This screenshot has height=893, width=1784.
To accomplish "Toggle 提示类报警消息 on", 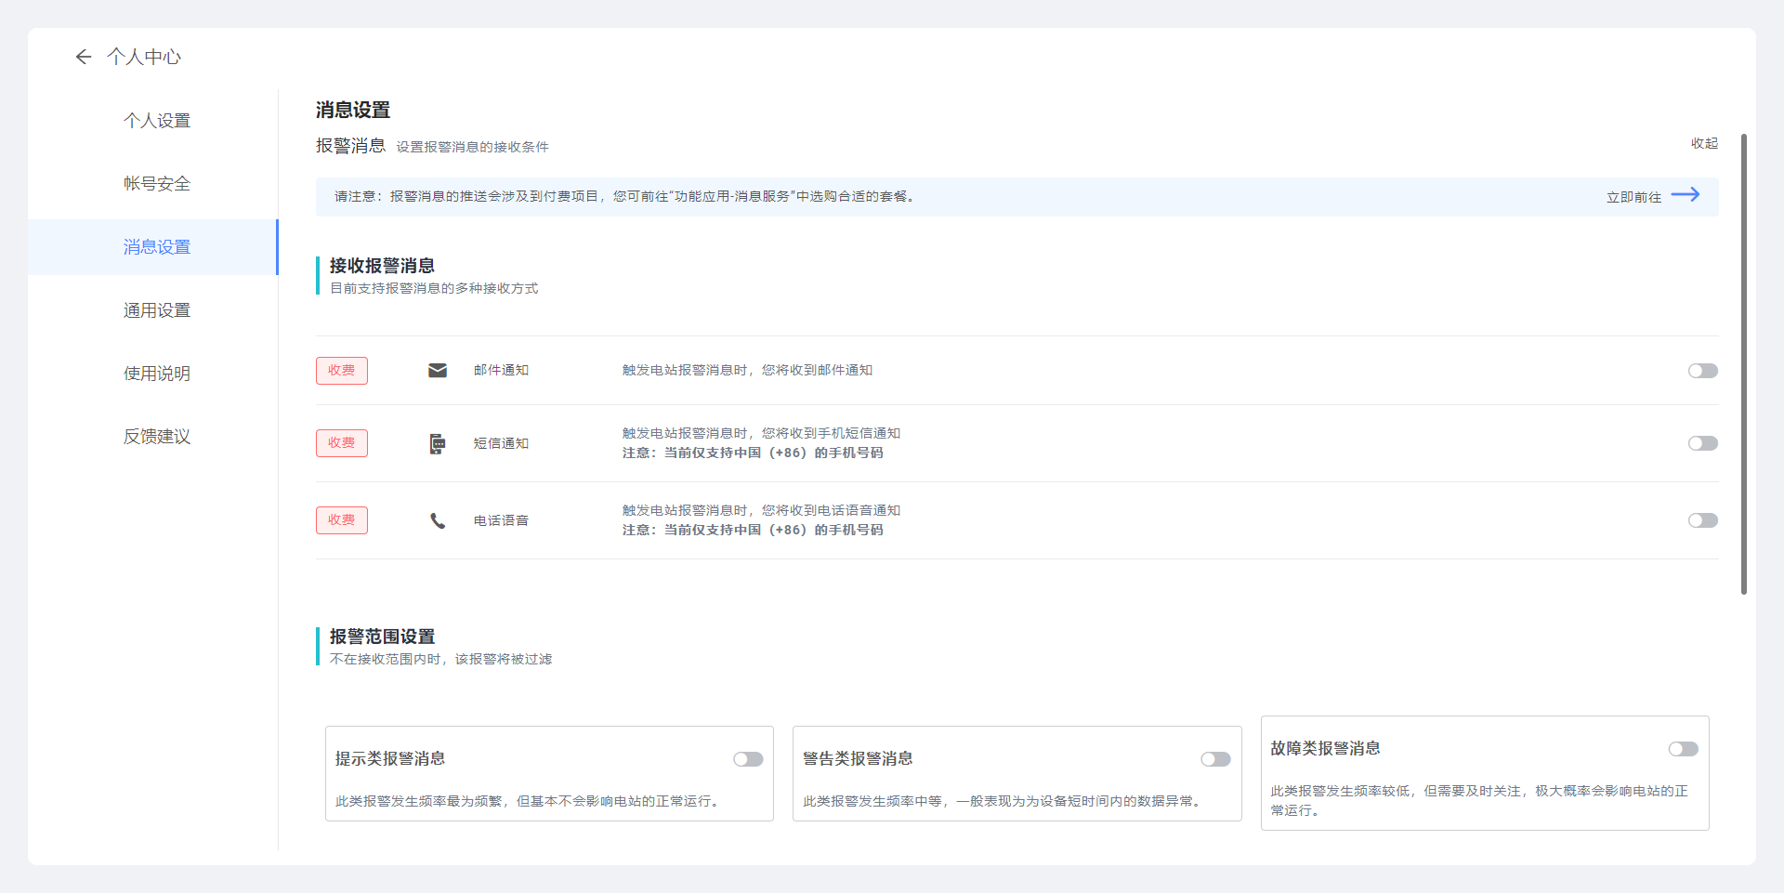I will (x=748, y=759).
